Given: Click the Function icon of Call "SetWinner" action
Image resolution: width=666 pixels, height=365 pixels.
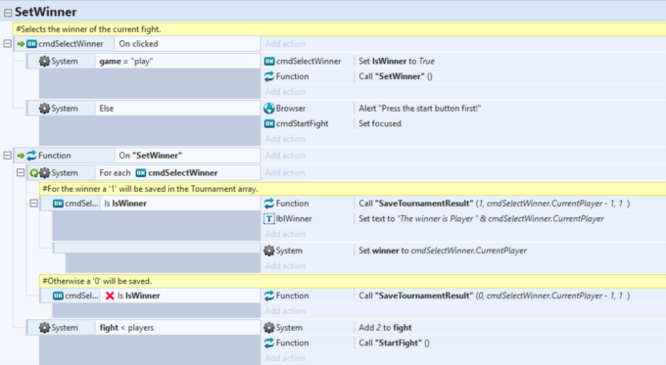Looking at the screenshot, I should pos(269,76).
